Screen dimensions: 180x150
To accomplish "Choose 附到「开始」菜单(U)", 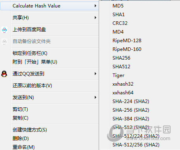I will 49,62.
